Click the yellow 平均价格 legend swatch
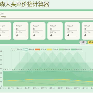The width and height of the screenshot is (93, 93). pyautogui.click(x=49, y=49)
